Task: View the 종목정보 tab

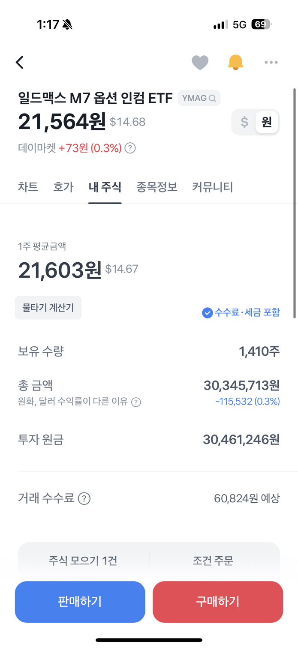Action: coord(157,187)
